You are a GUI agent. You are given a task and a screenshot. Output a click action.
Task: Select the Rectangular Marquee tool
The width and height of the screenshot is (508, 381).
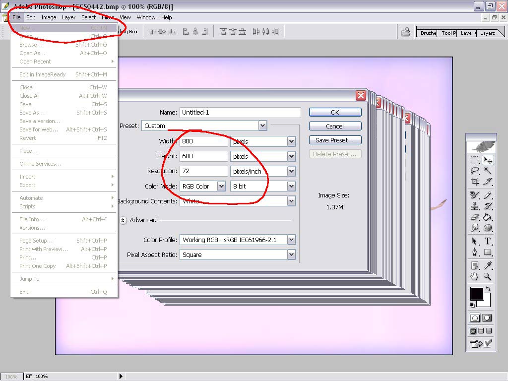(475, 160)
